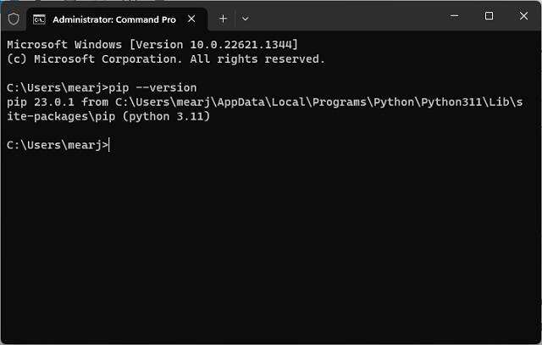542x345 pixels.
Task: Click the "pip --version" command text
Action: pos(153,87)
